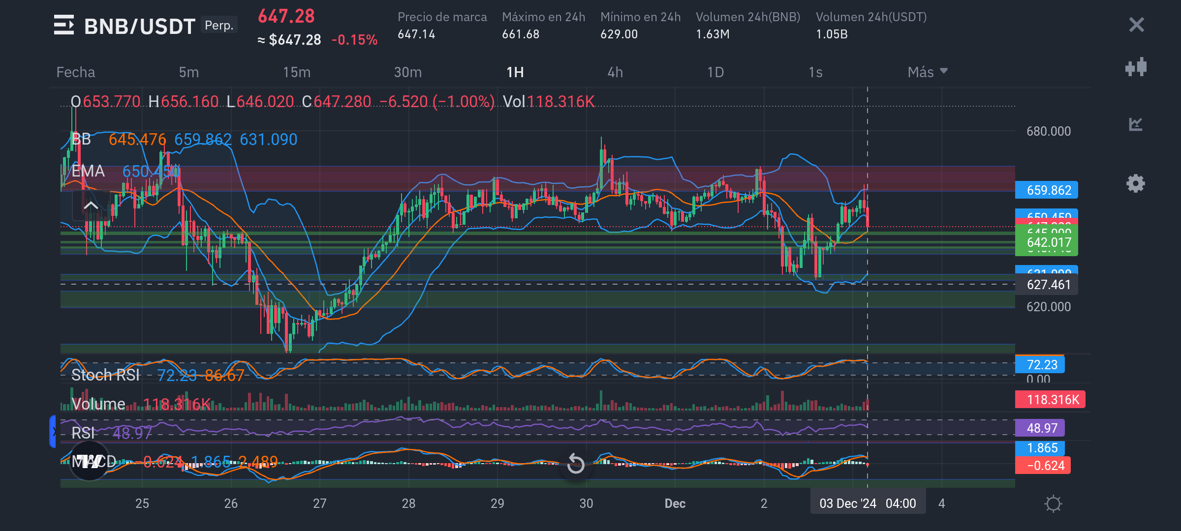Open the hamburger menu beside BNB/USDT
Image resolution: width=1181 pixels, height=531 pixels.
[x=64, y=25]
